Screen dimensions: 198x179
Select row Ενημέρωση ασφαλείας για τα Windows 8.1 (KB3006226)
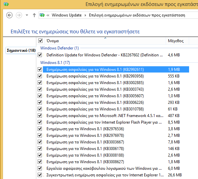coord(116,103)
